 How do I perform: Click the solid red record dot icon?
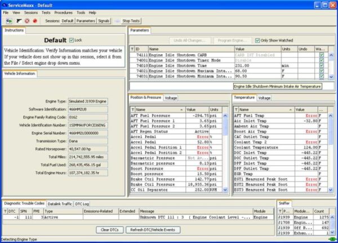[x=35, y=21]
